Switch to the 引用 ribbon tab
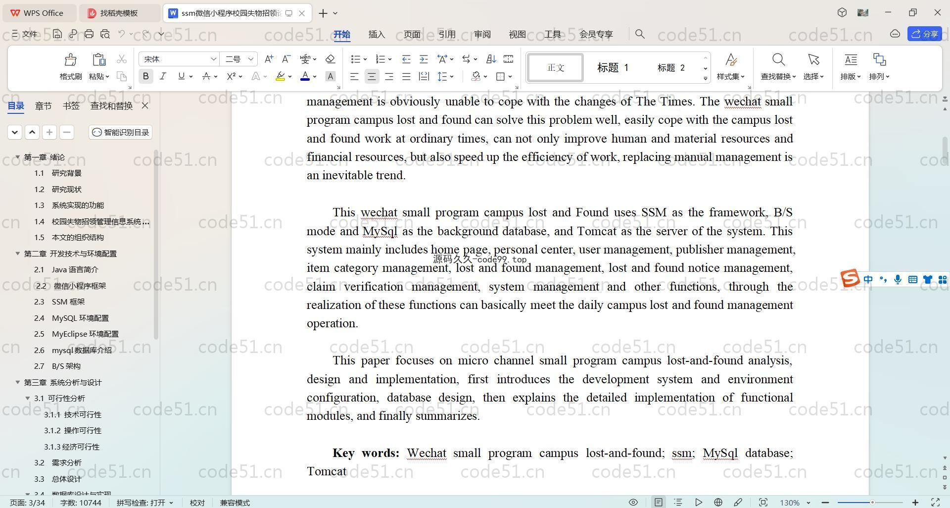The image size is (950, 508). tap(447, 34)
